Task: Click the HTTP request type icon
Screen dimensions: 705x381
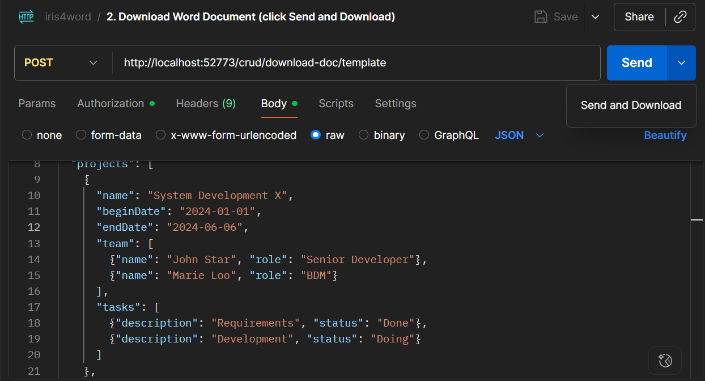Action: click(26, 16)
